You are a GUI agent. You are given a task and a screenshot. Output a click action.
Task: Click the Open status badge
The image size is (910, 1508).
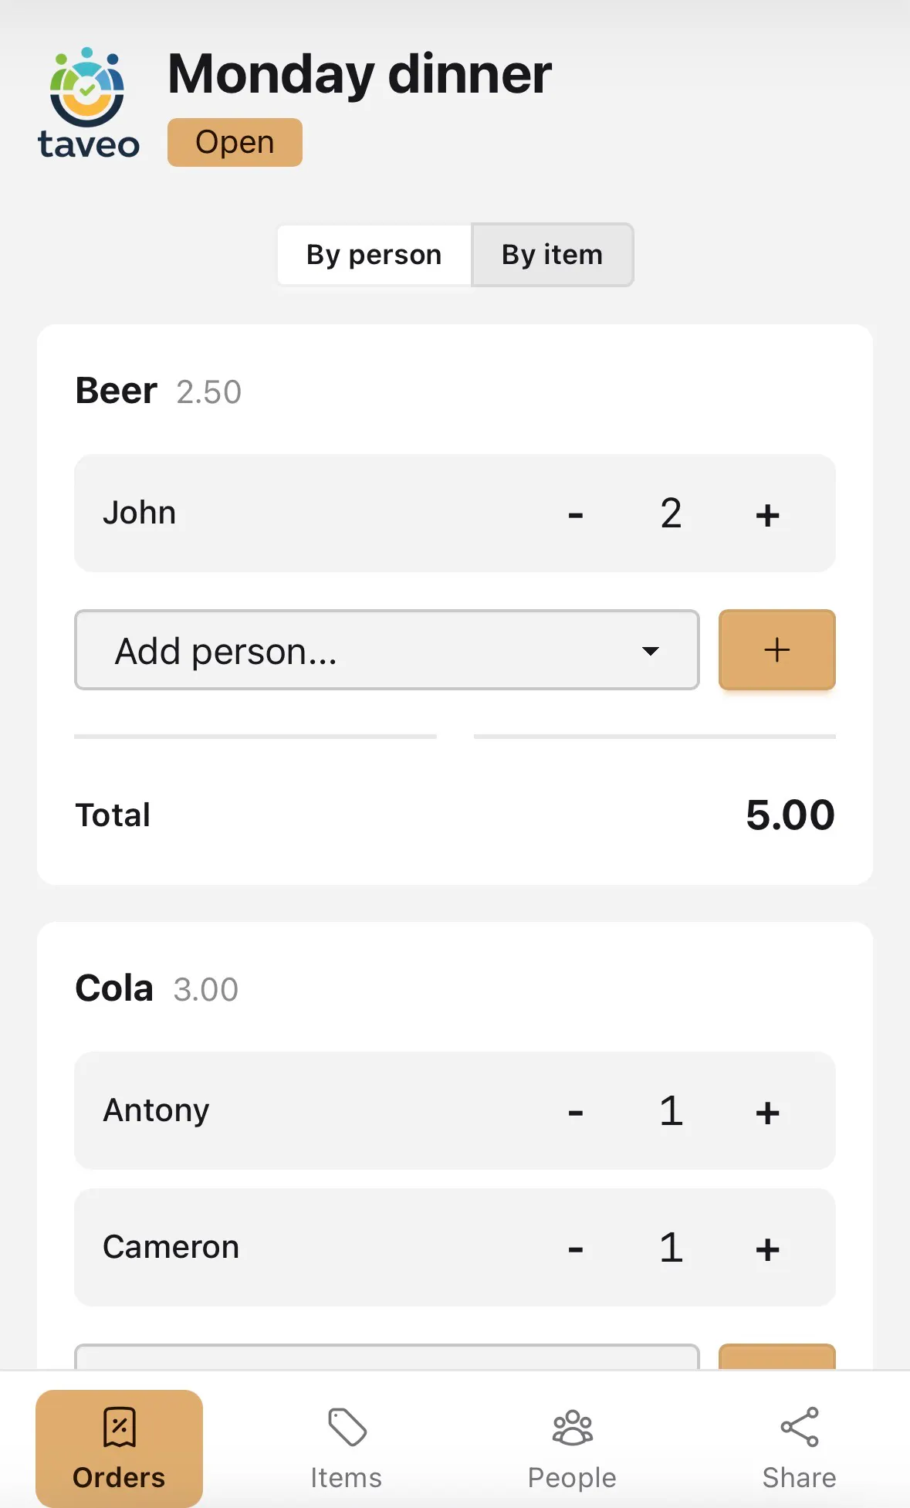(x=235, y=142)
